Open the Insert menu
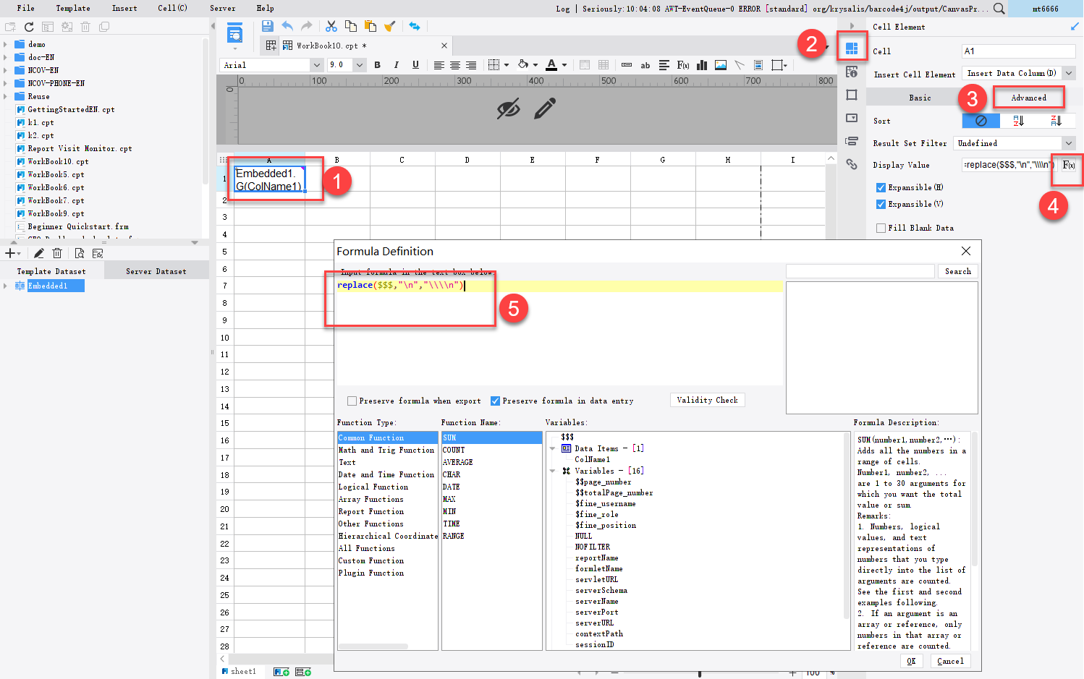 pos(124,8)
